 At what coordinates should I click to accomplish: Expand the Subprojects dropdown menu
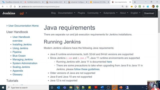[x=110, y=13]
